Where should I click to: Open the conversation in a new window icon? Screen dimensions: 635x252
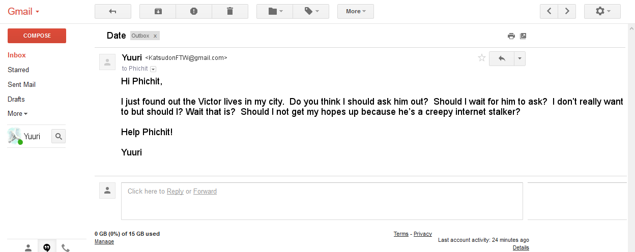pyautogui.click(x=523, y=36)
